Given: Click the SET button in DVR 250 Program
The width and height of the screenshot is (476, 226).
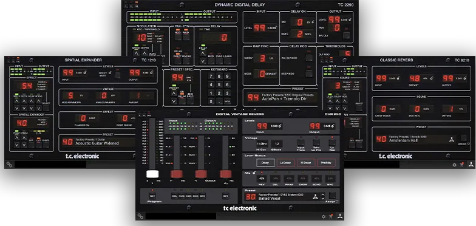Looking at the screenshot, I should coord(226,196).
